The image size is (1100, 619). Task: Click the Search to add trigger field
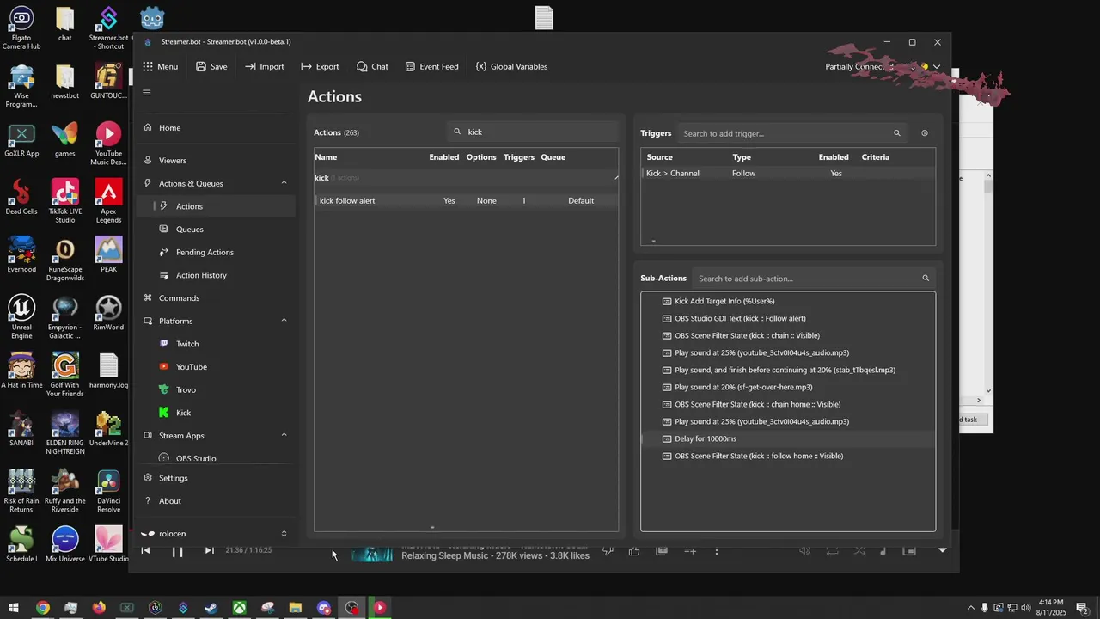[791, 133]
